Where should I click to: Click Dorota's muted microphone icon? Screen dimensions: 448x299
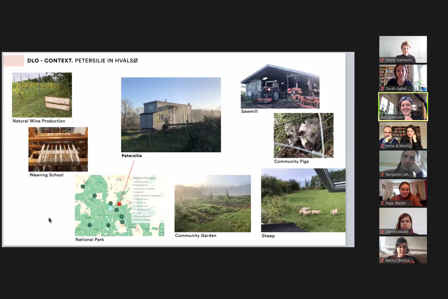click(x=382, y=232)
